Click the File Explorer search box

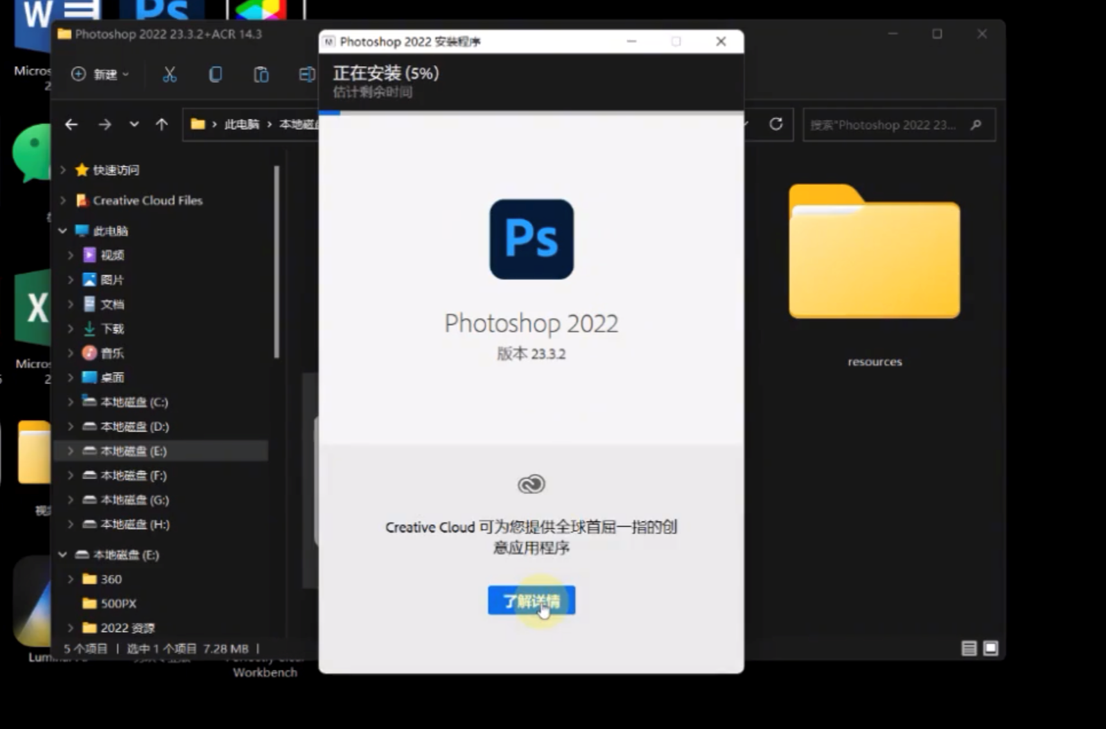coord(899,125)
